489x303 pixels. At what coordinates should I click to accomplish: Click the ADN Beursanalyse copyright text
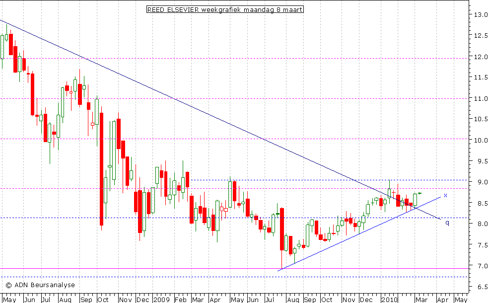(40, 285)
